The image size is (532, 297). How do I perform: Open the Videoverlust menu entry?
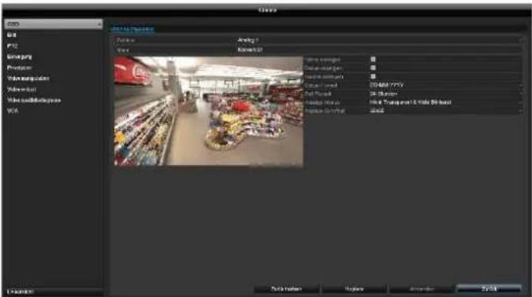21,89
